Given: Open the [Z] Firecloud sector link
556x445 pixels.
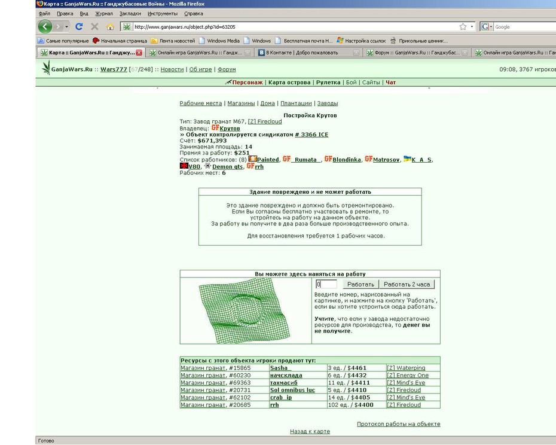Looking at the screenshot, I should (x=265, y=121).
